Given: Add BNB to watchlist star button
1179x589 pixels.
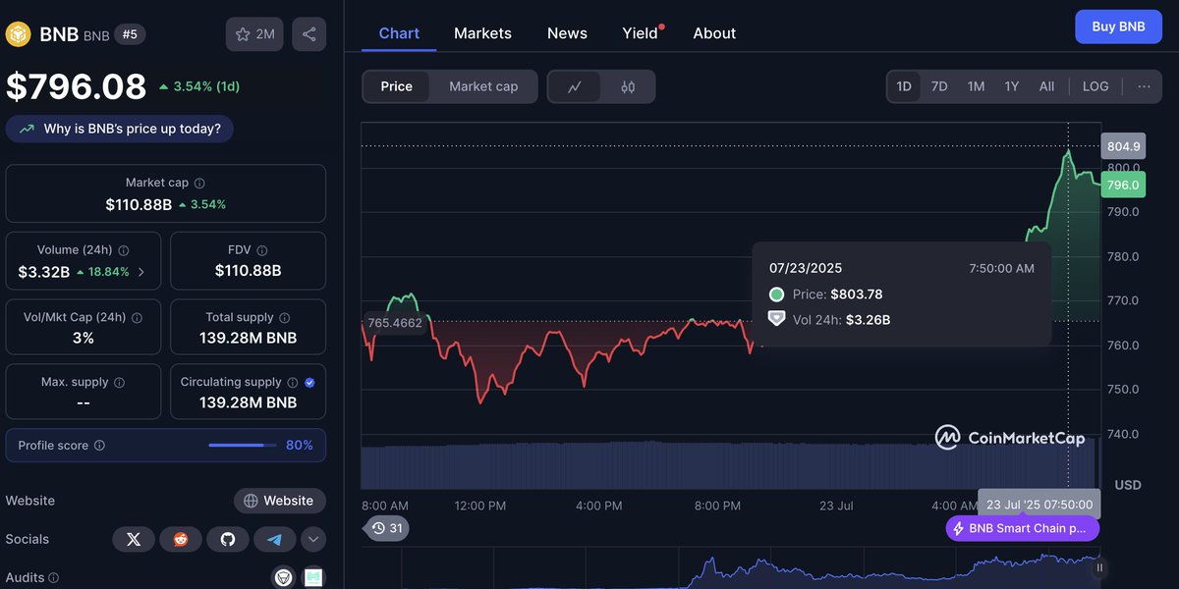Looking at the screenshot, I should click(x=254, y=34).
